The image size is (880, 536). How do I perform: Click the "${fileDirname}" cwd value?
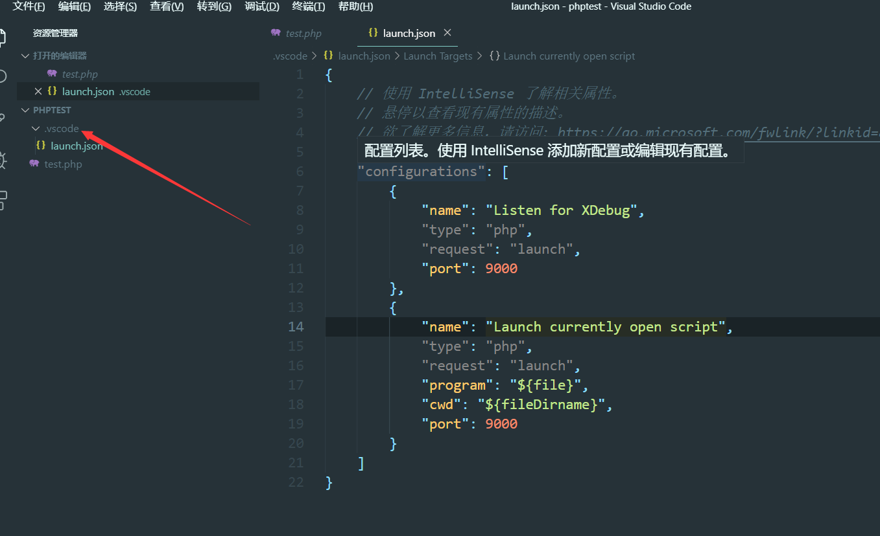(x=541, y=404)
